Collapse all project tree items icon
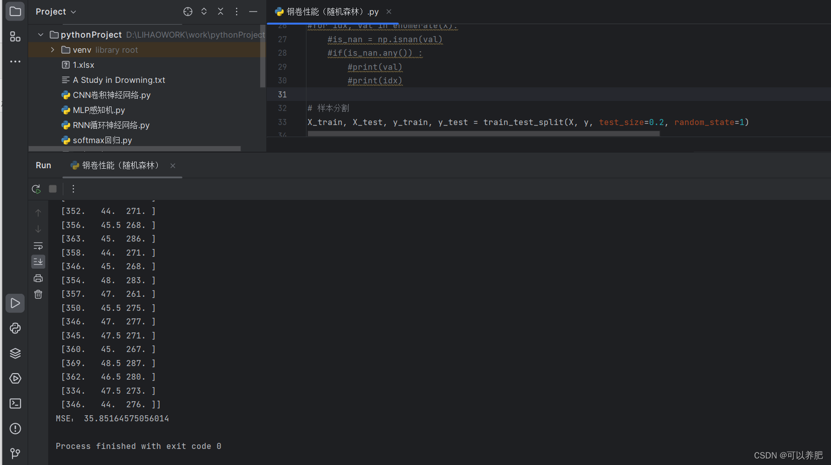 click(221, 12)
